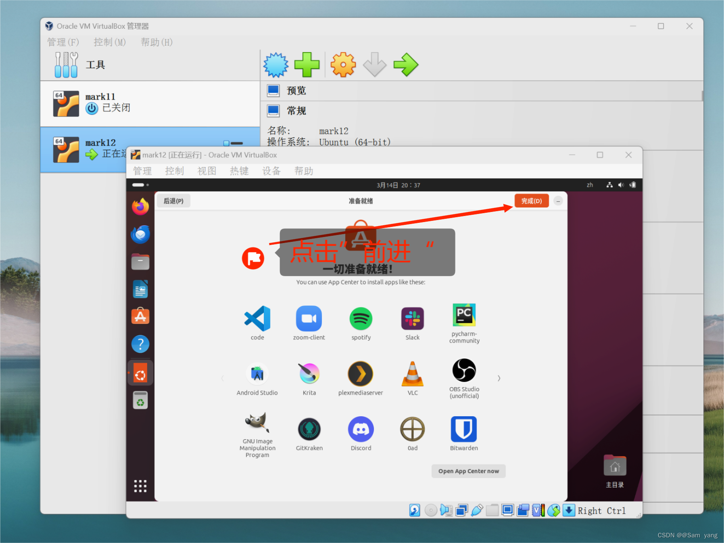The image size is (724, 543).
Task: Click the zoom-client app icon
Action: 309,319
